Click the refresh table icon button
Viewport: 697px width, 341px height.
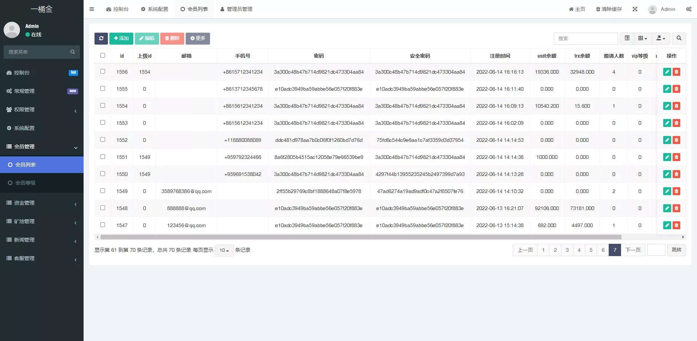coord(101,38)
